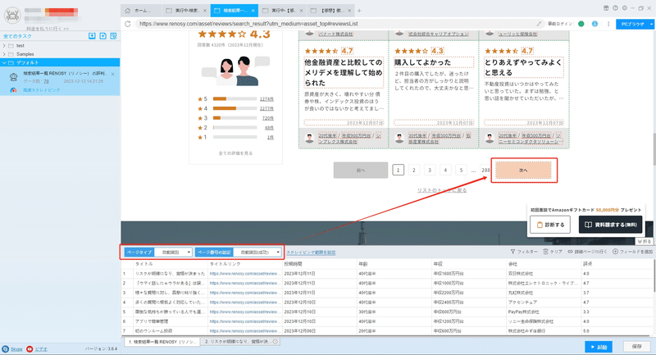
Task: Open the PCブラウザ dropdown arrow
Action: coord(651,25)
